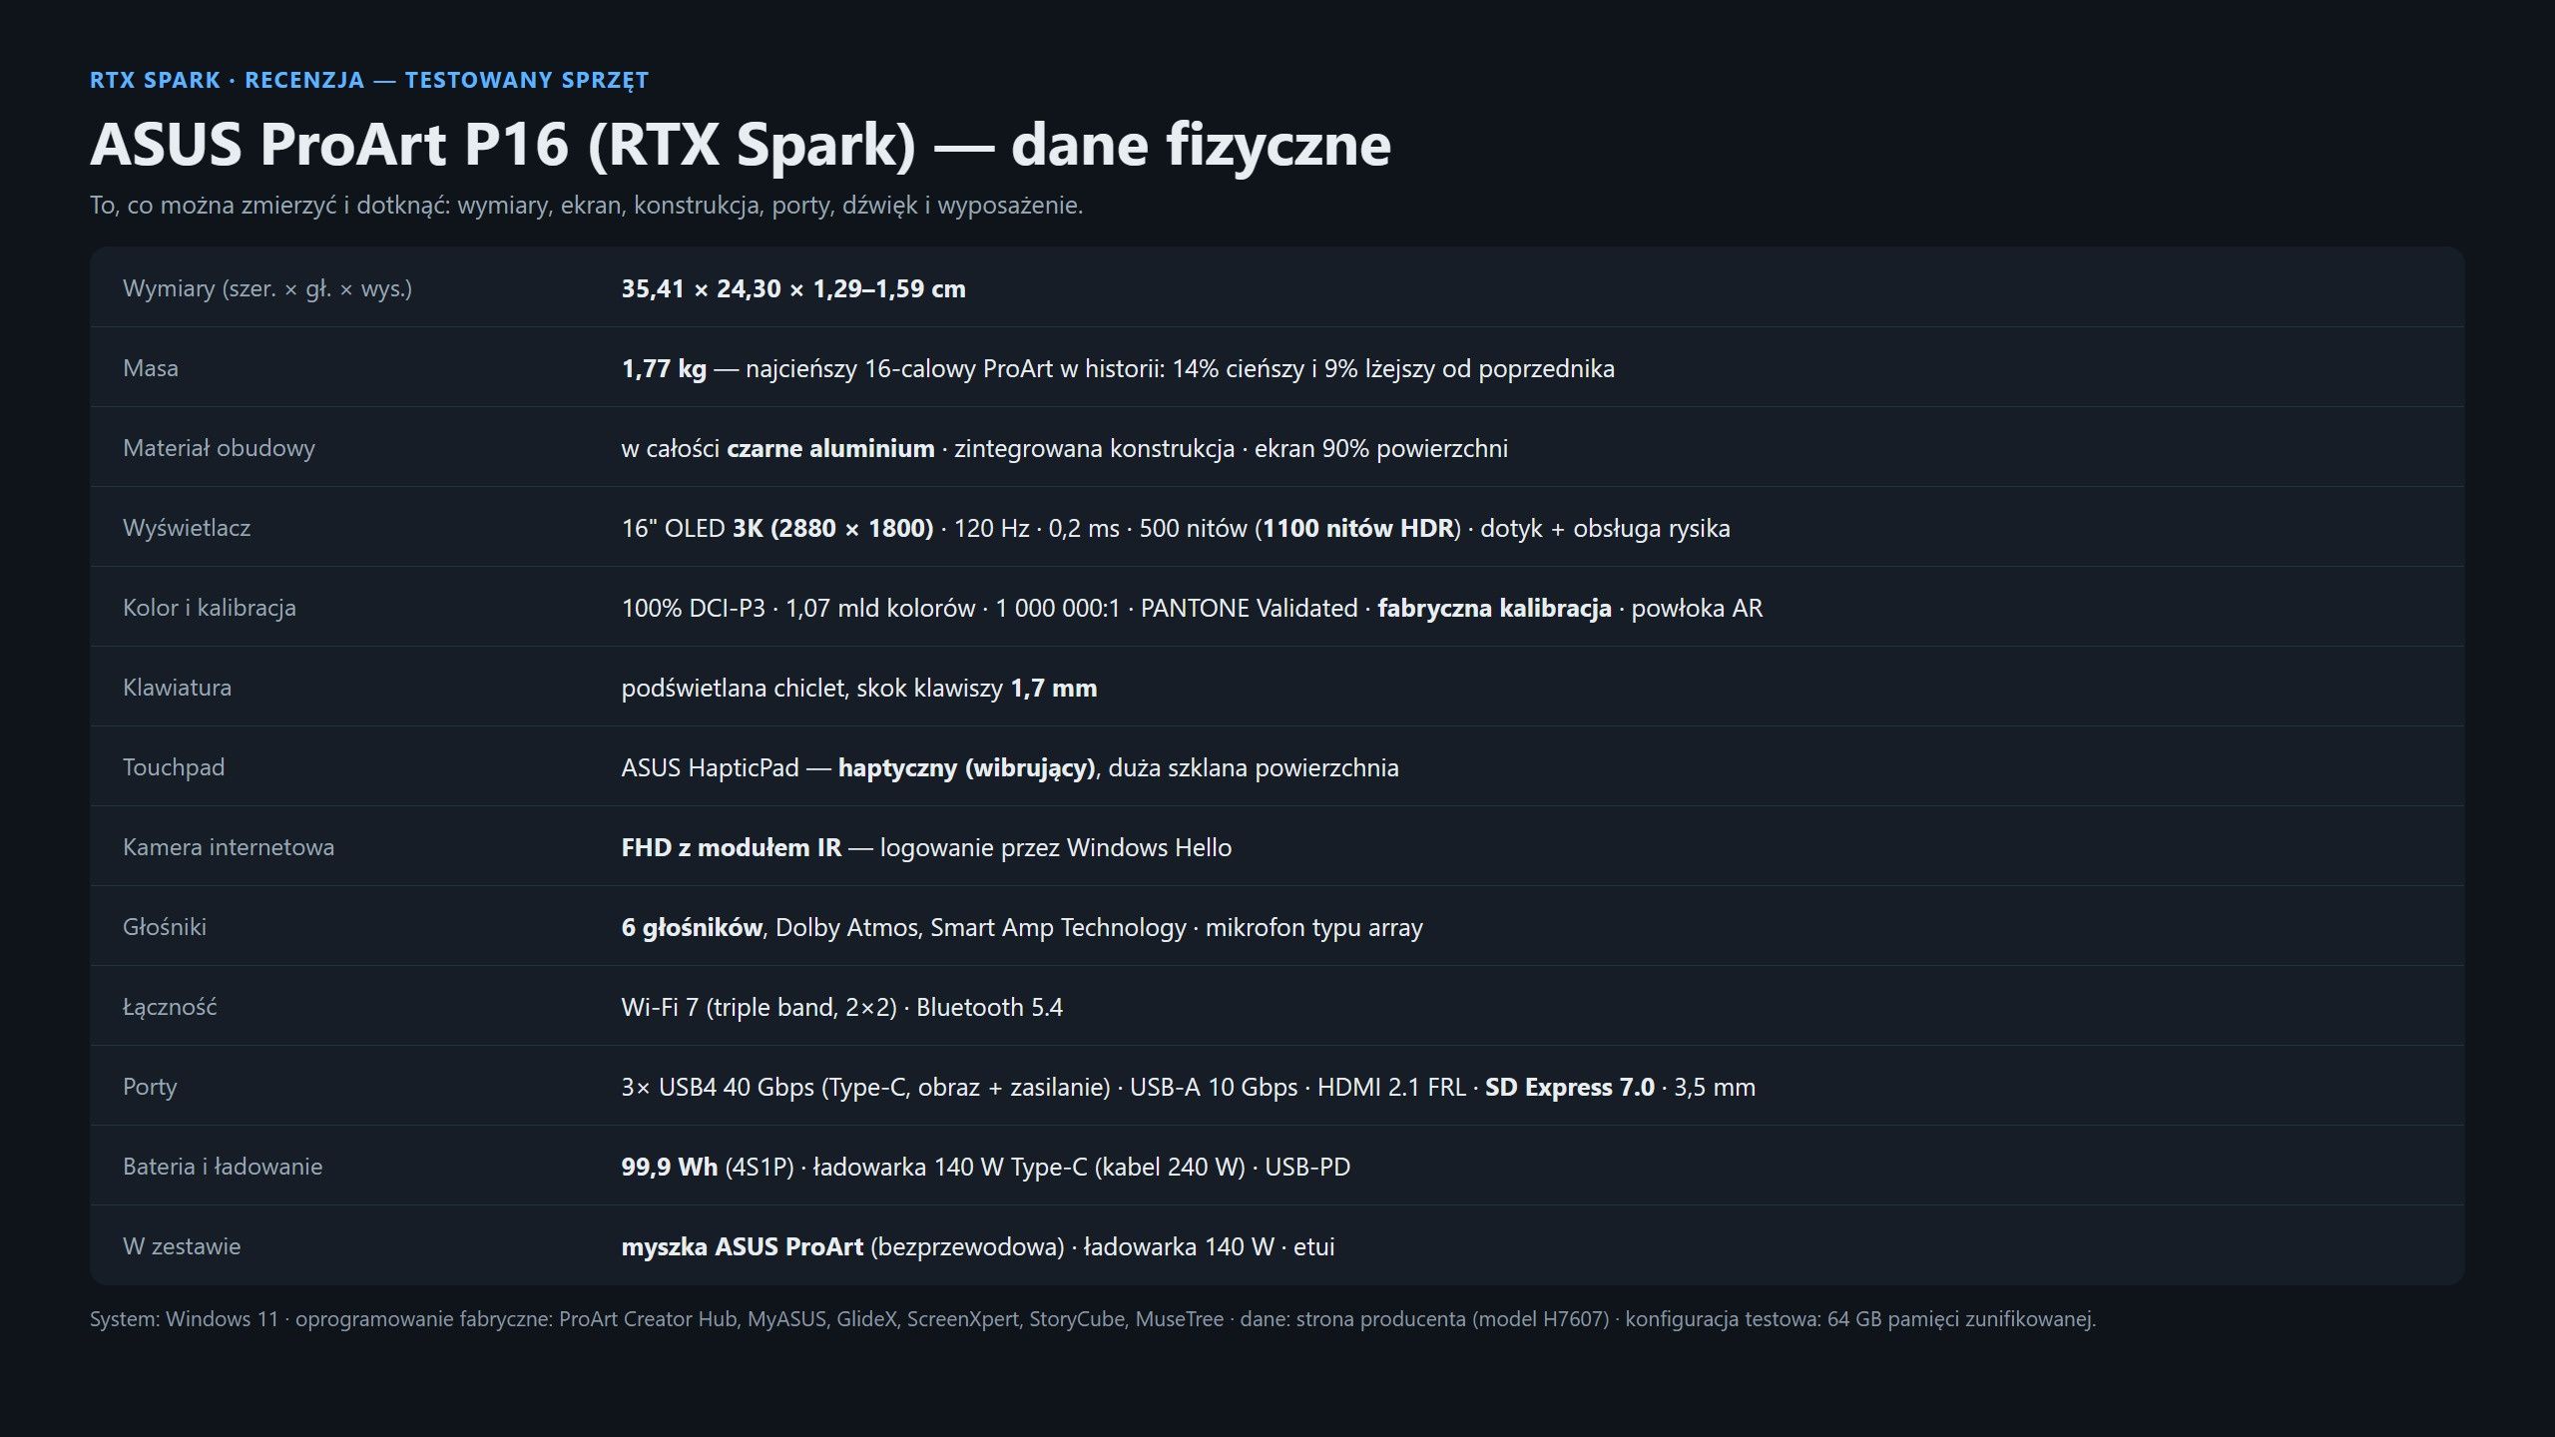
Task: Click the subtitle starting 'To, co można zmierzyć i dotknąć'
Action: coord(586,206)
